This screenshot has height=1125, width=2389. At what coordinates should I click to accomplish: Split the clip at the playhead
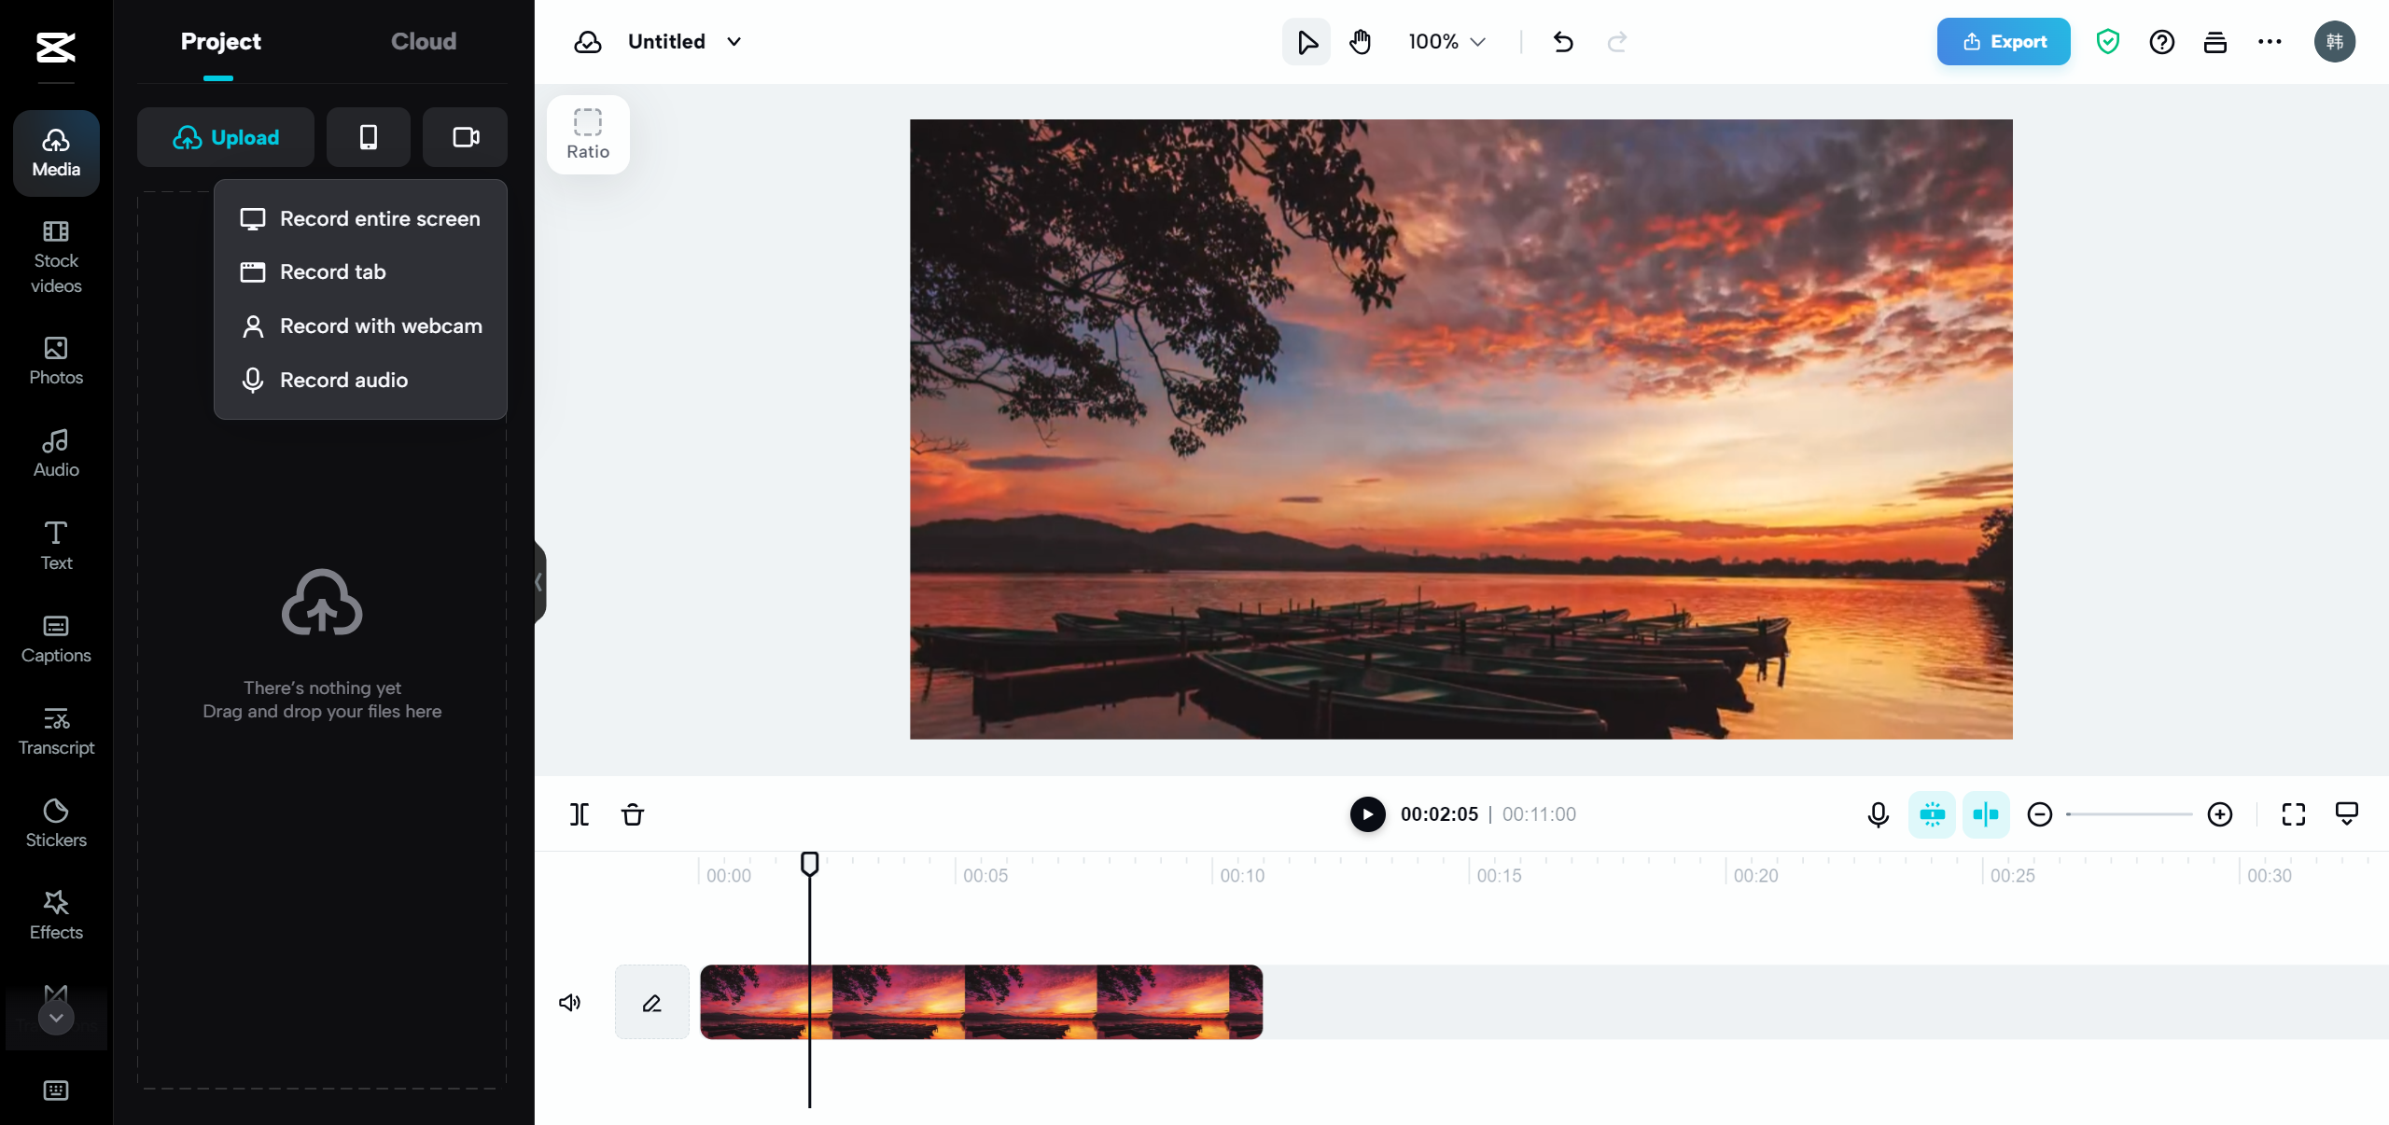pyautogui.click(x=579, y=814)
